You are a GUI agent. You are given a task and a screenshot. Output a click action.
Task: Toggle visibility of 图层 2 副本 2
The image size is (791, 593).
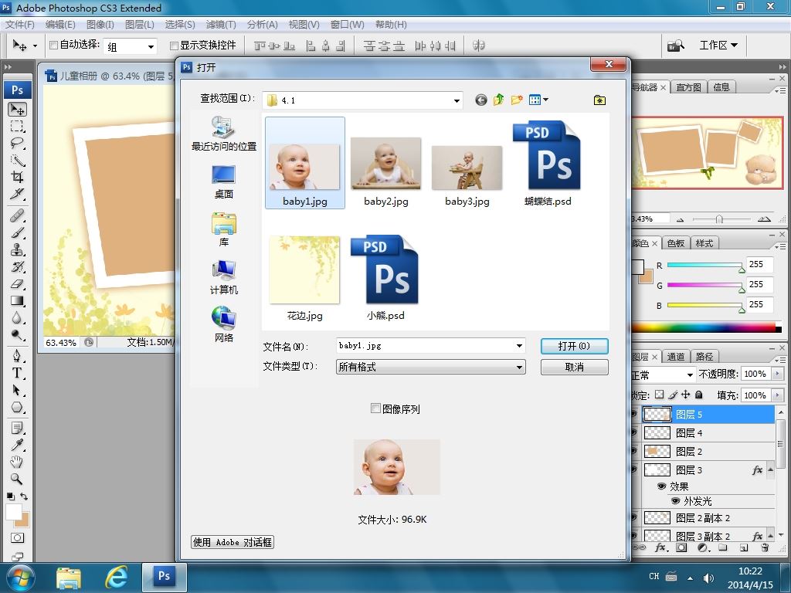tap(635, 517)
